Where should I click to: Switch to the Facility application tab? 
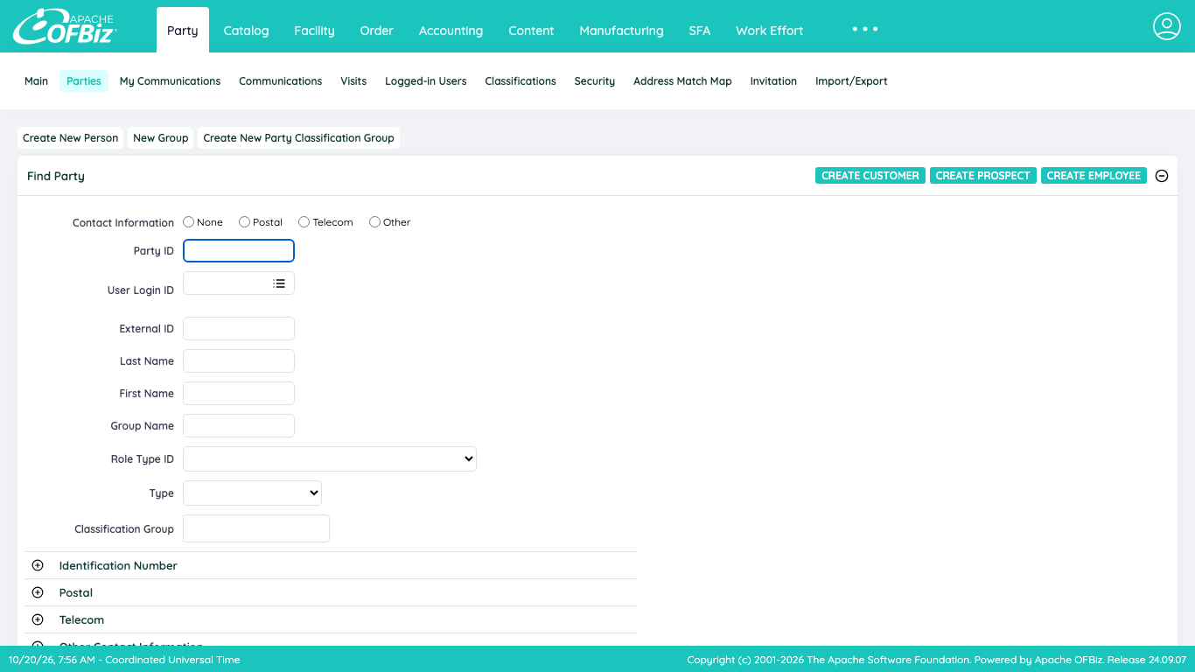pyautogui.click(x=314, y=31)
